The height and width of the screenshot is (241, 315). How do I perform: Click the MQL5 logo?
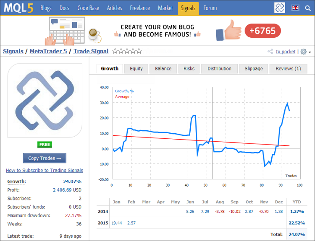click(x=18, y=8)
